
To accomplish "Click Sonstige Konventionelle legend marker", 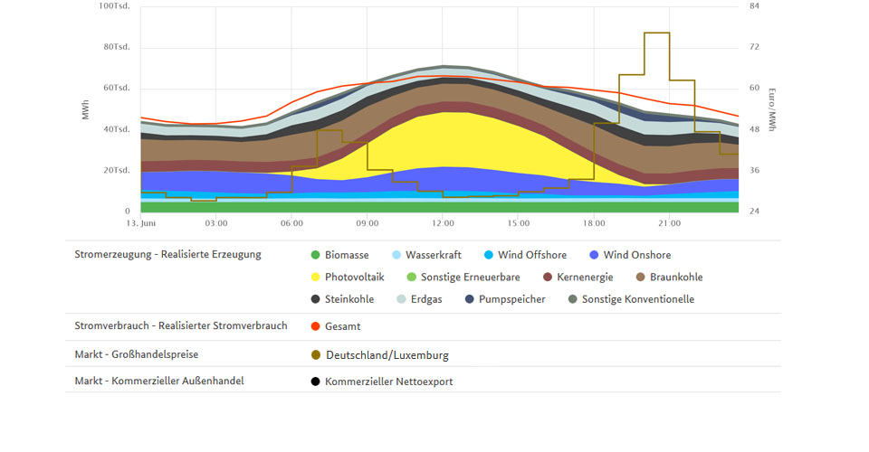I will 572,298.
